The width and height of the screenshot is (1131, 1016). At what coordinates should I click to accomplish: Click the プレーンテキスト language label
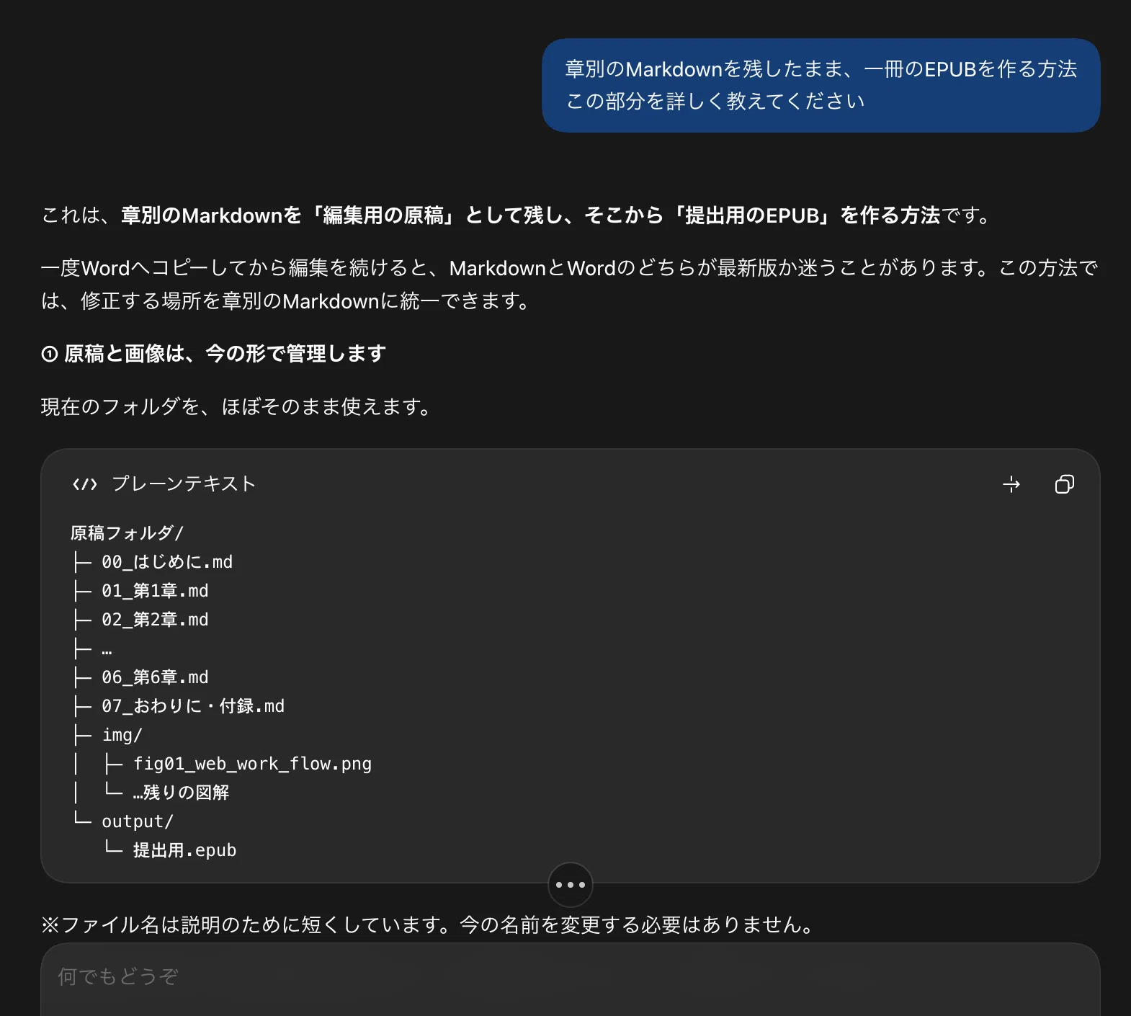184,484
